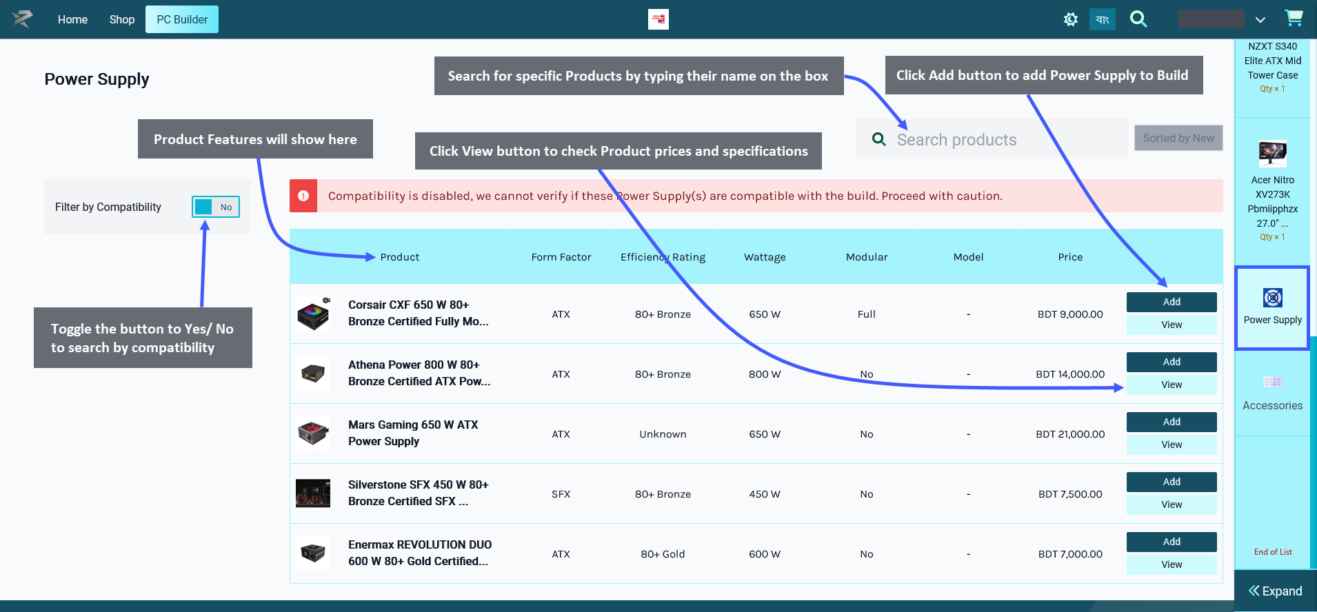The image size is (1317, 612).
Task: Open the settings gear icon
Action: 1070,19
